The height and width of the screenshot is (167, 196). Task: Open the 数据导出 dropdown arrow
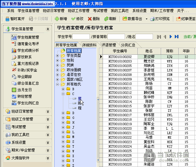[x=146, y=19]
